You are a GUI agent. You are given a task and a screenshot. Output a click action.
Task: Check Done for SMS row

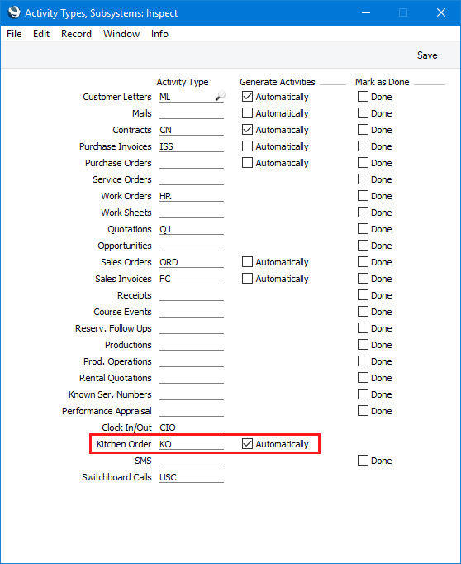363,461
